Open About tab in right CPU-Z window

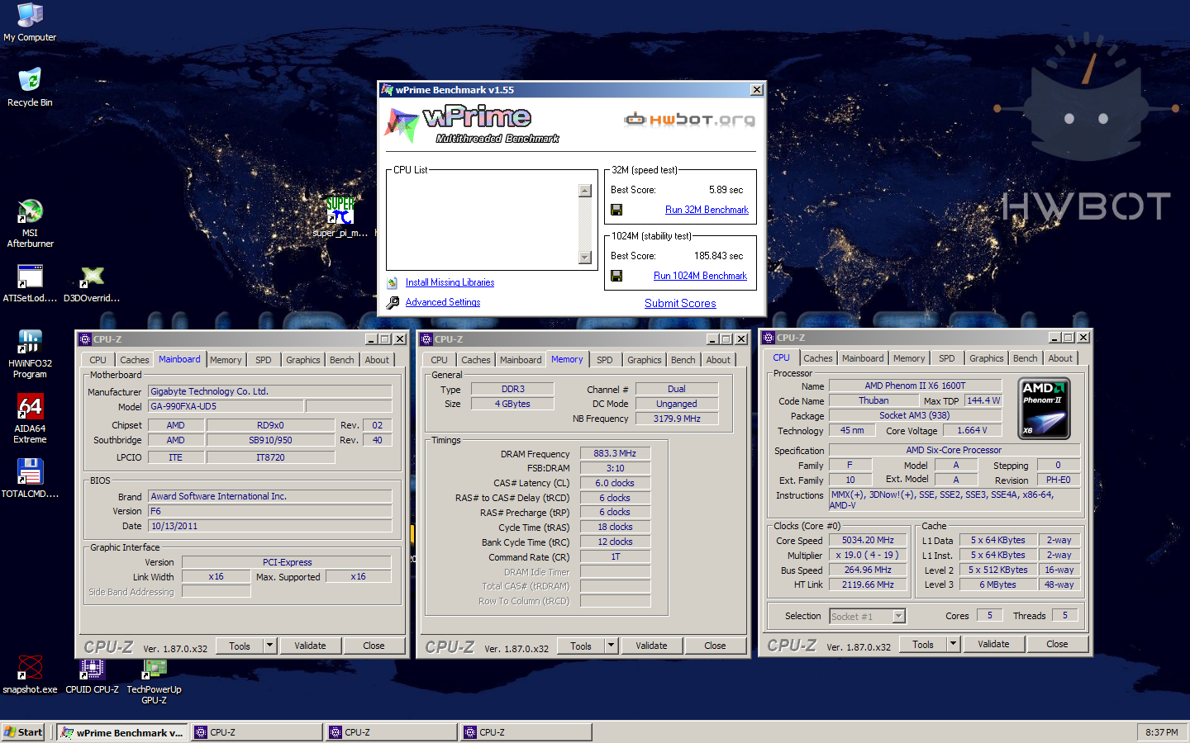tap(1060, 358)
